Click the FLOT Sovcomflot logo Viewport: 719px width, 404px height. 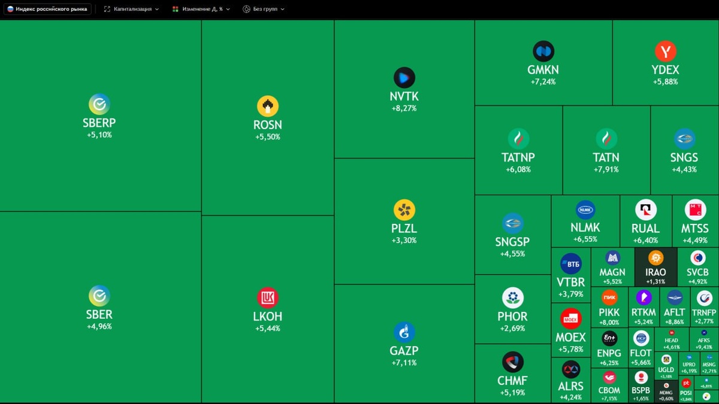641,338
